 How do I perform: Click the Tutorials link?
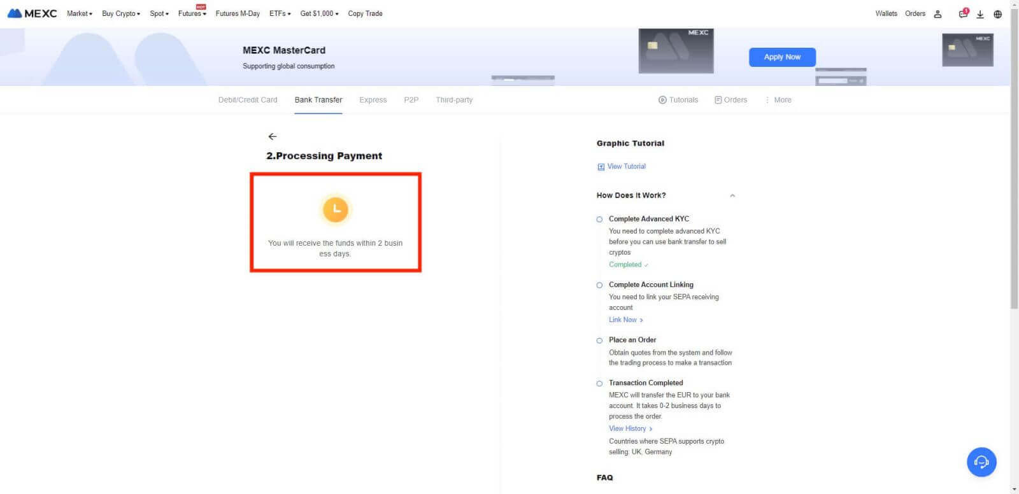coord(684,100)
